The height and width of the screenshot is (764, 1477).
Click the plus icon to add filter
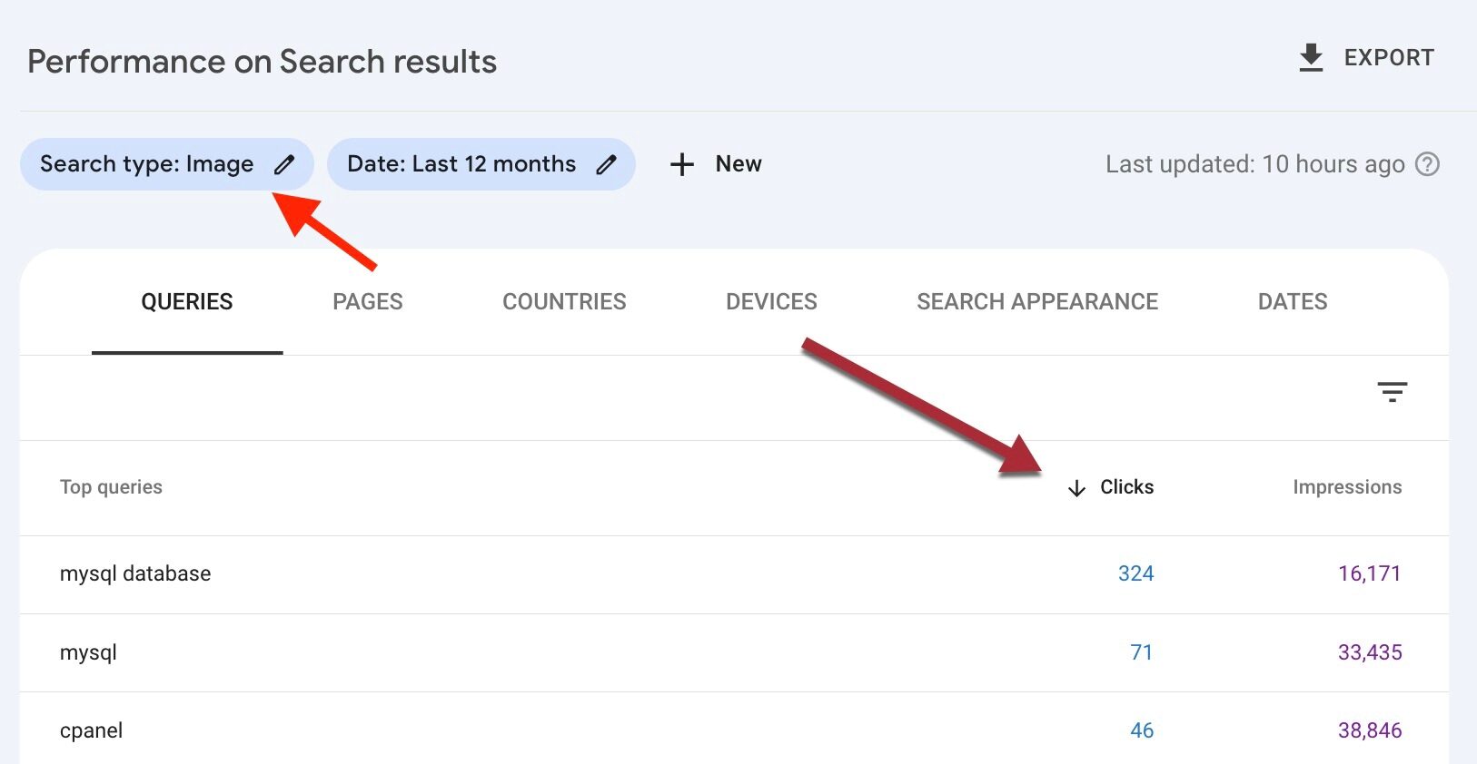click(x=682, y=164)
